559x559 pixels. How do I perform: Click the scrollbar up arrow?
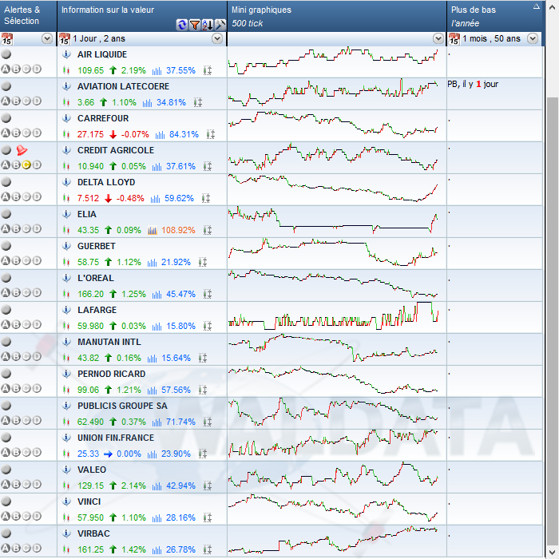(x=553, y=6)
